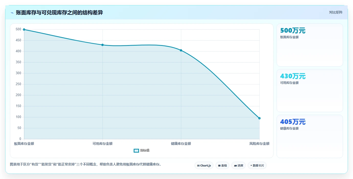Click the footnote text starting with 图表用于区分
353x179 pixels.
[x=86, y=164]
